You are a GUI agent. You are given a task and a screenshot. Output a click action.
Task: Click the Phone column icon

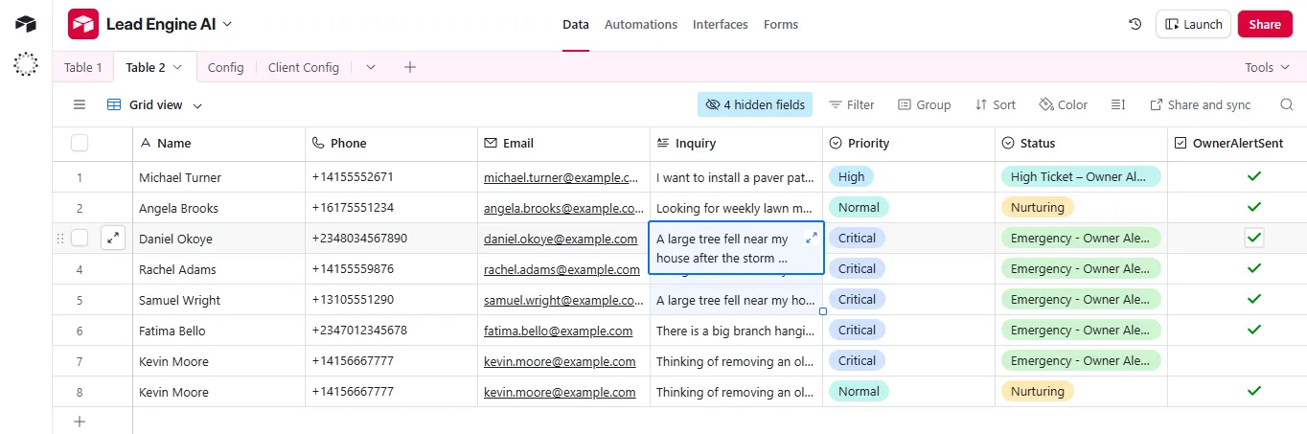(318, 143)
